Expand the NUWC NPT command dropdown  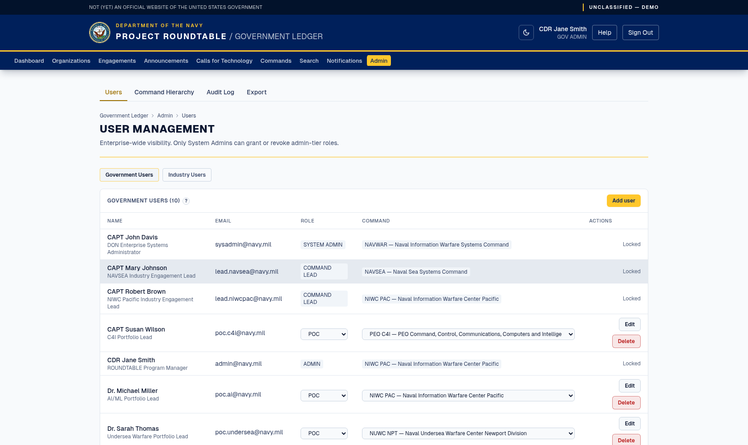468,433
